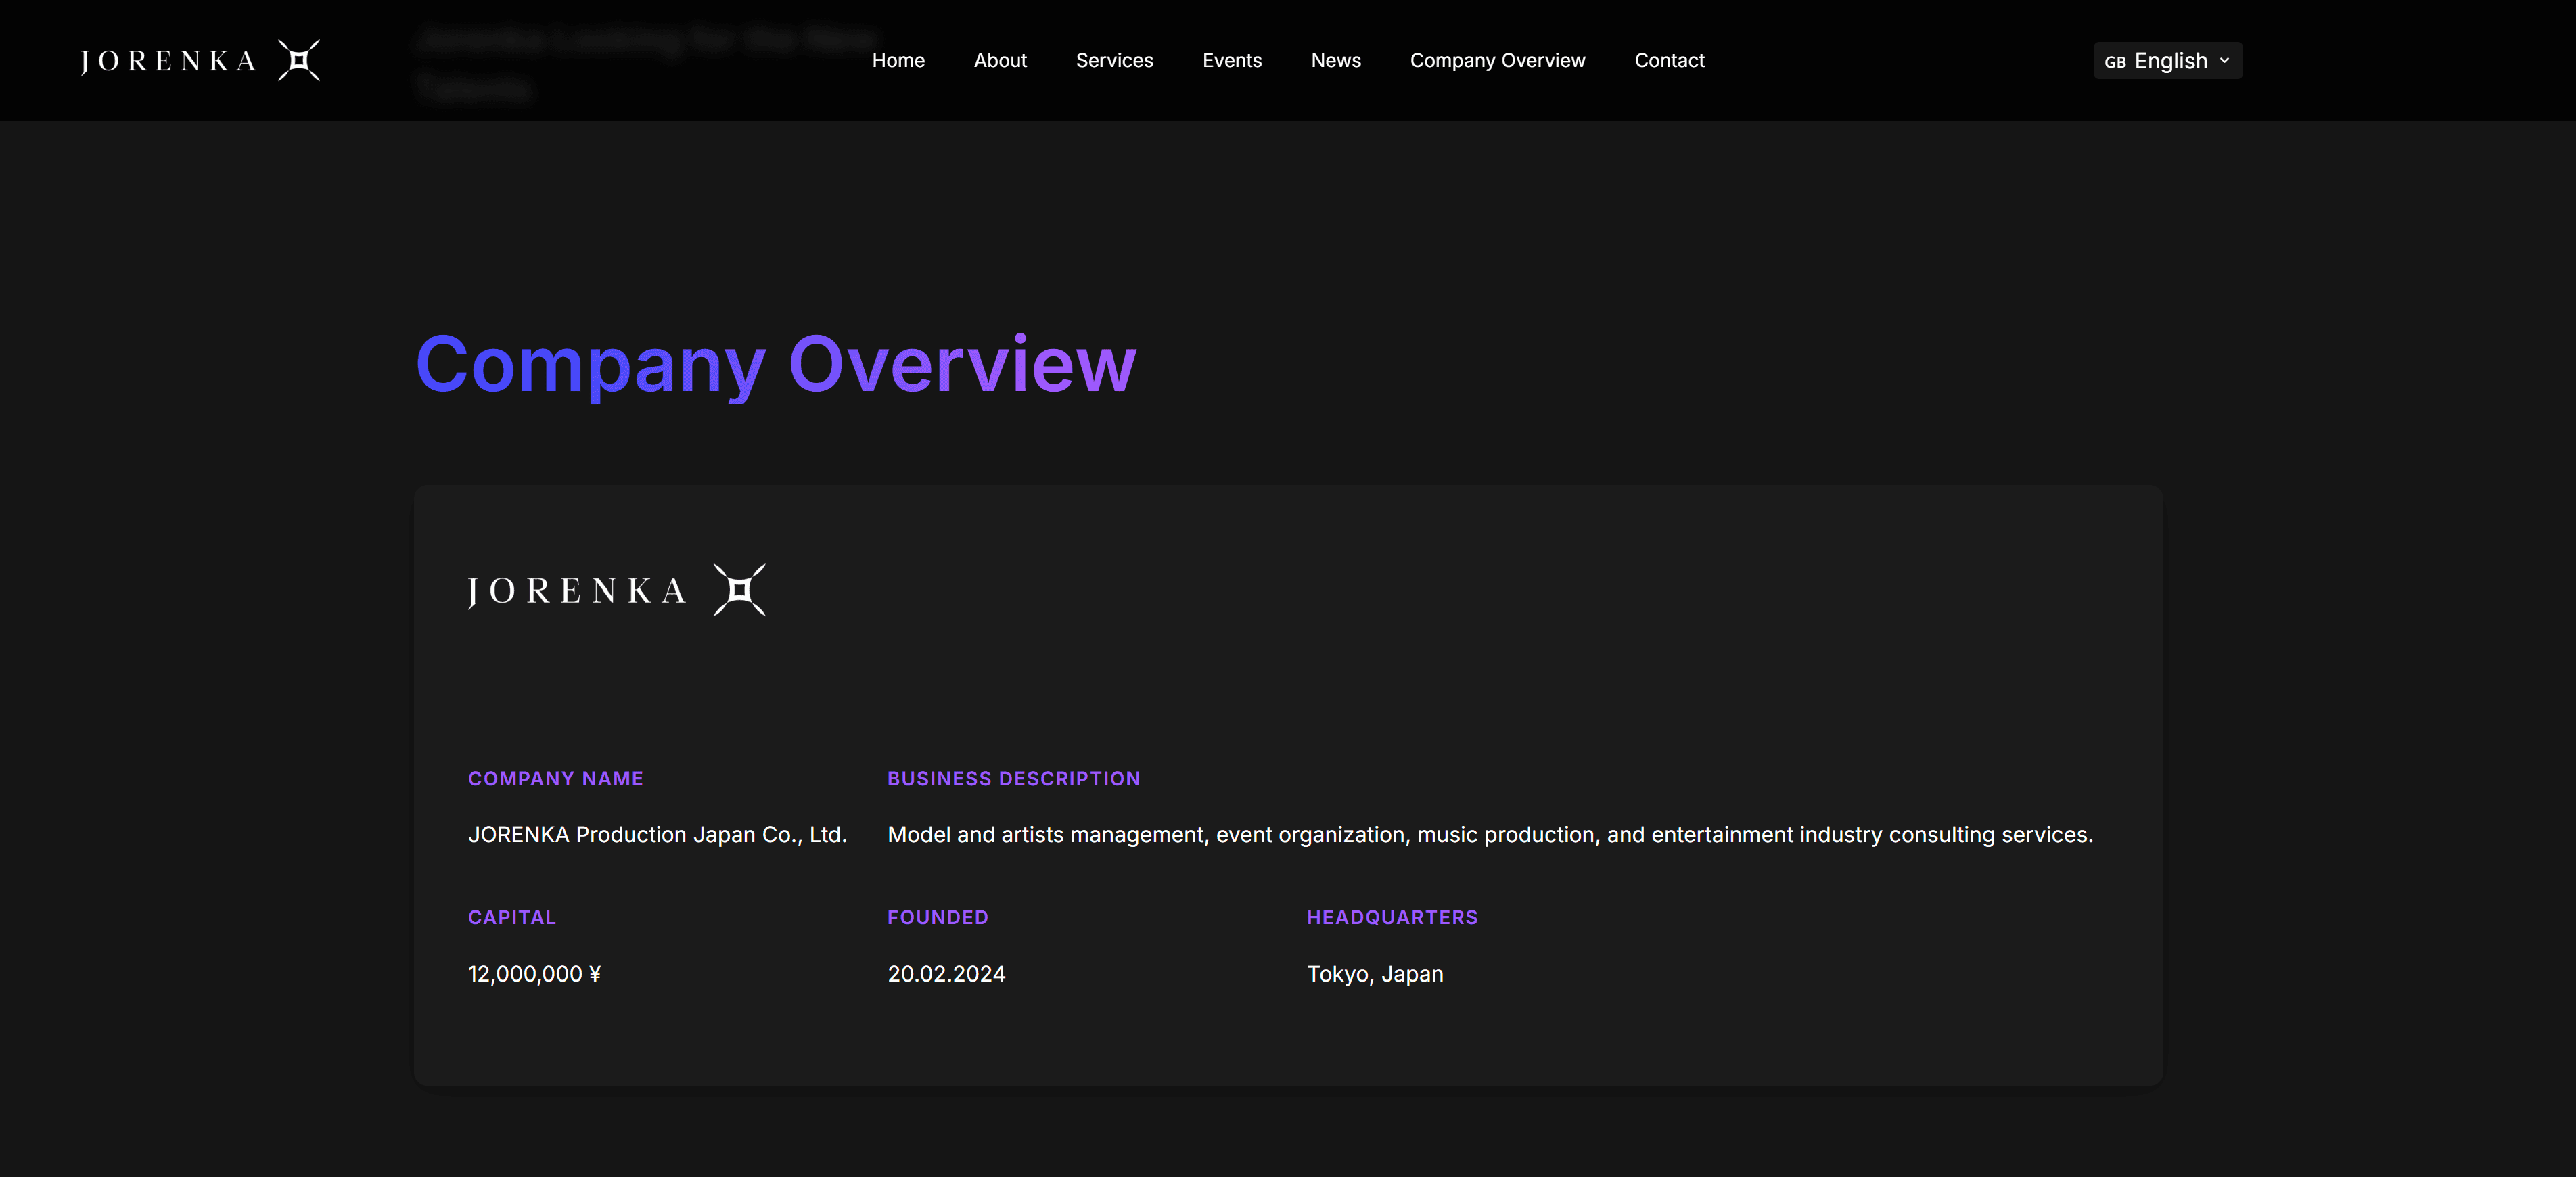Open the Services menu link
Image resolution: width=2576 pixels, height=1177 pixels.
click(1114, 61)
